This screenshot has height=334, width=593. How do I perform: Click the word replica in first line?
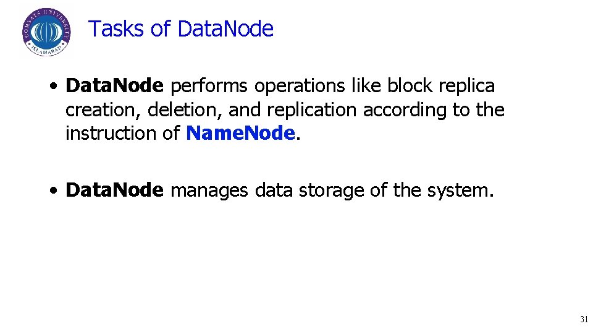[467, 87]
